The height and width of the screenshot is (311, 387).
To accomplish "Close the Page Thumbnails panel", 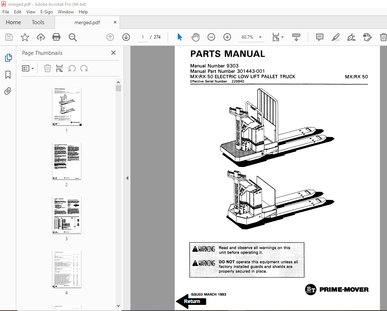I will pos(113,53).
